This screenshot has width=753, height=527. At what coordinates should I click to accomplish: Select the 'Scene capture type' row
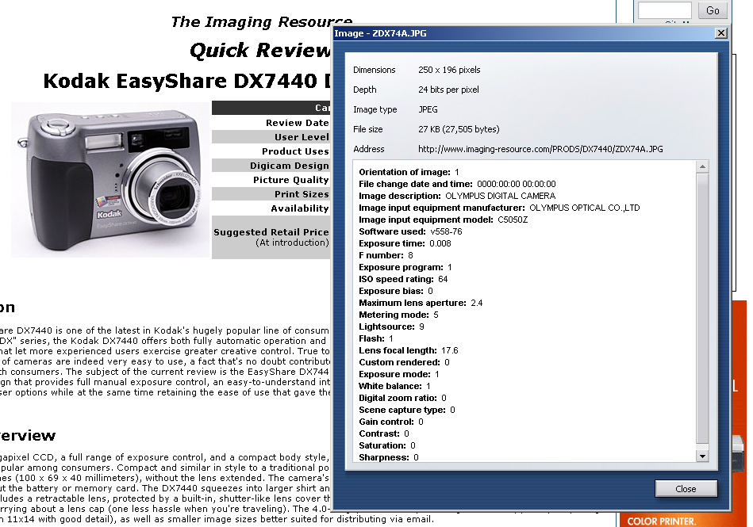point(407,410)
